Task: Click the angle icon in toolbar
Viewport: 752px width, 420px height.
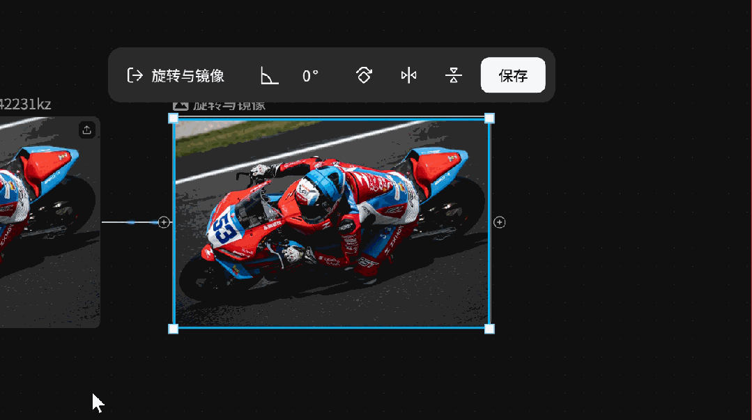Action: 269,75
